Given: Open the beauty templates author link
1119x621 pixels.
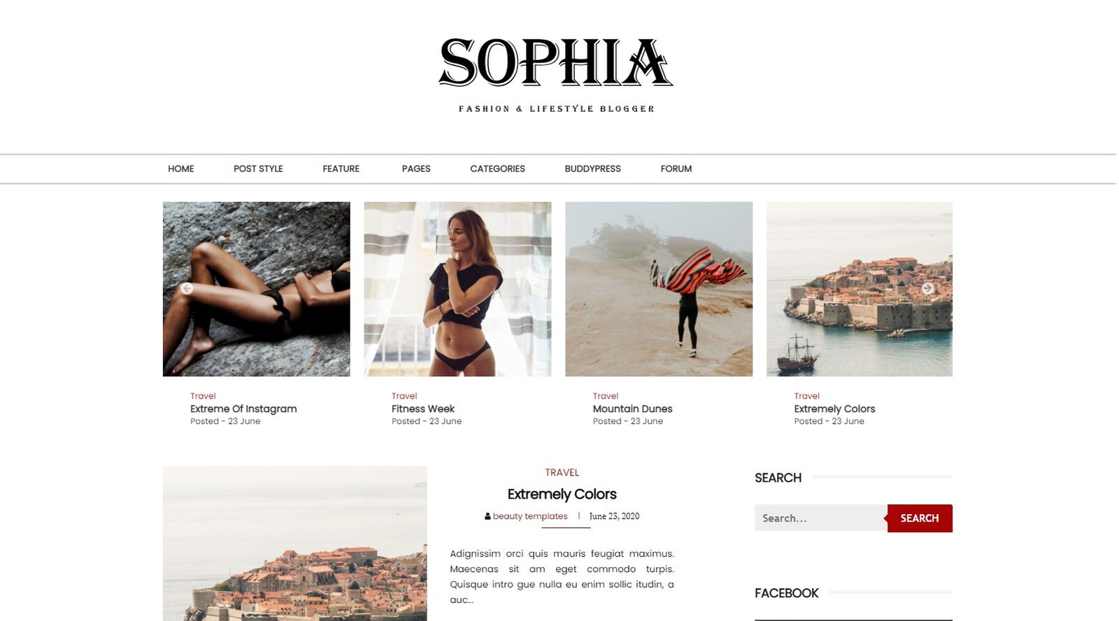Looking at the screenshot, I should pos(530,517).
